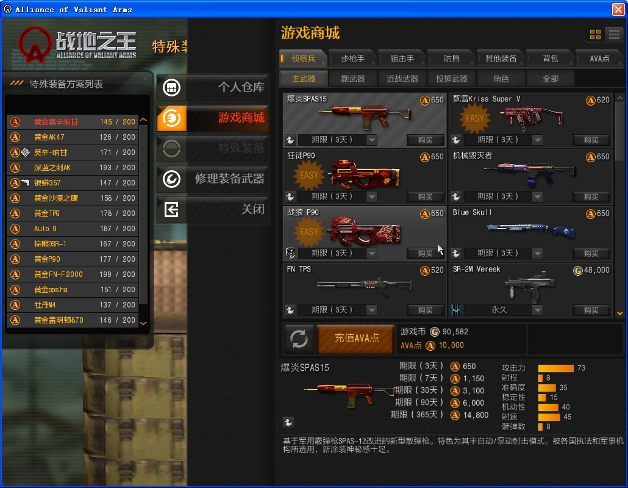Select the 狙击手 class tab
Viewport: 628px width, 488px height.
(402, 59)
